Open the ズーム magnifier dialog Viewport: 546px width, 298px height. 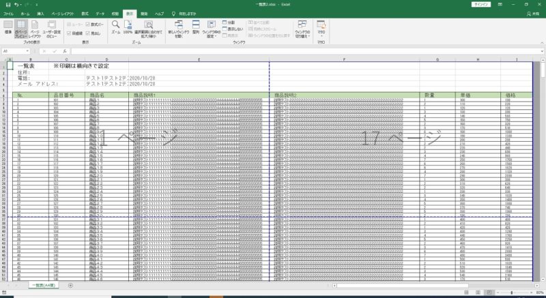(115, 27)
